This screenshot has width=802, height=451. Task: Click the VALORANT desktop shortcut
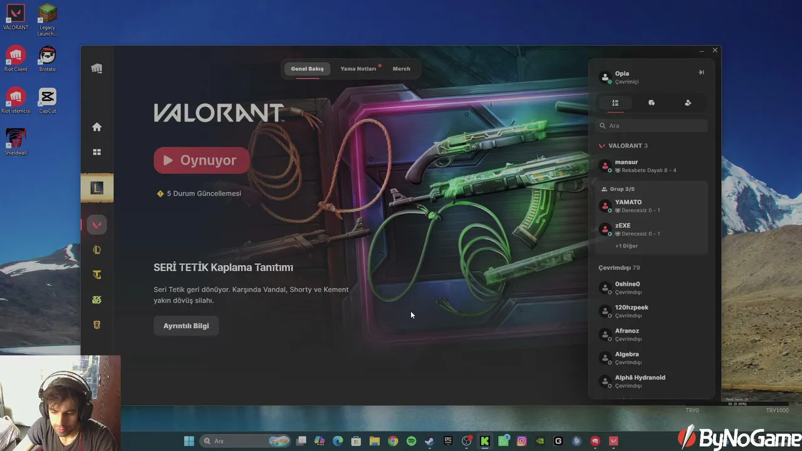point(16,17)
